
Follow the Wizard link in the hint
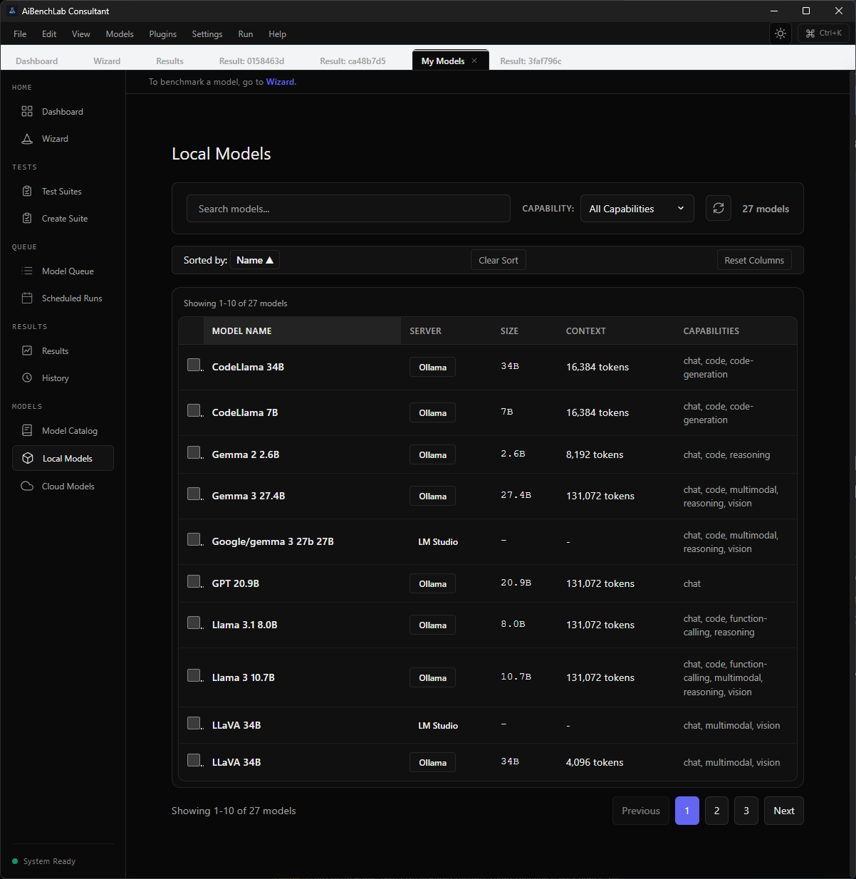280,82
